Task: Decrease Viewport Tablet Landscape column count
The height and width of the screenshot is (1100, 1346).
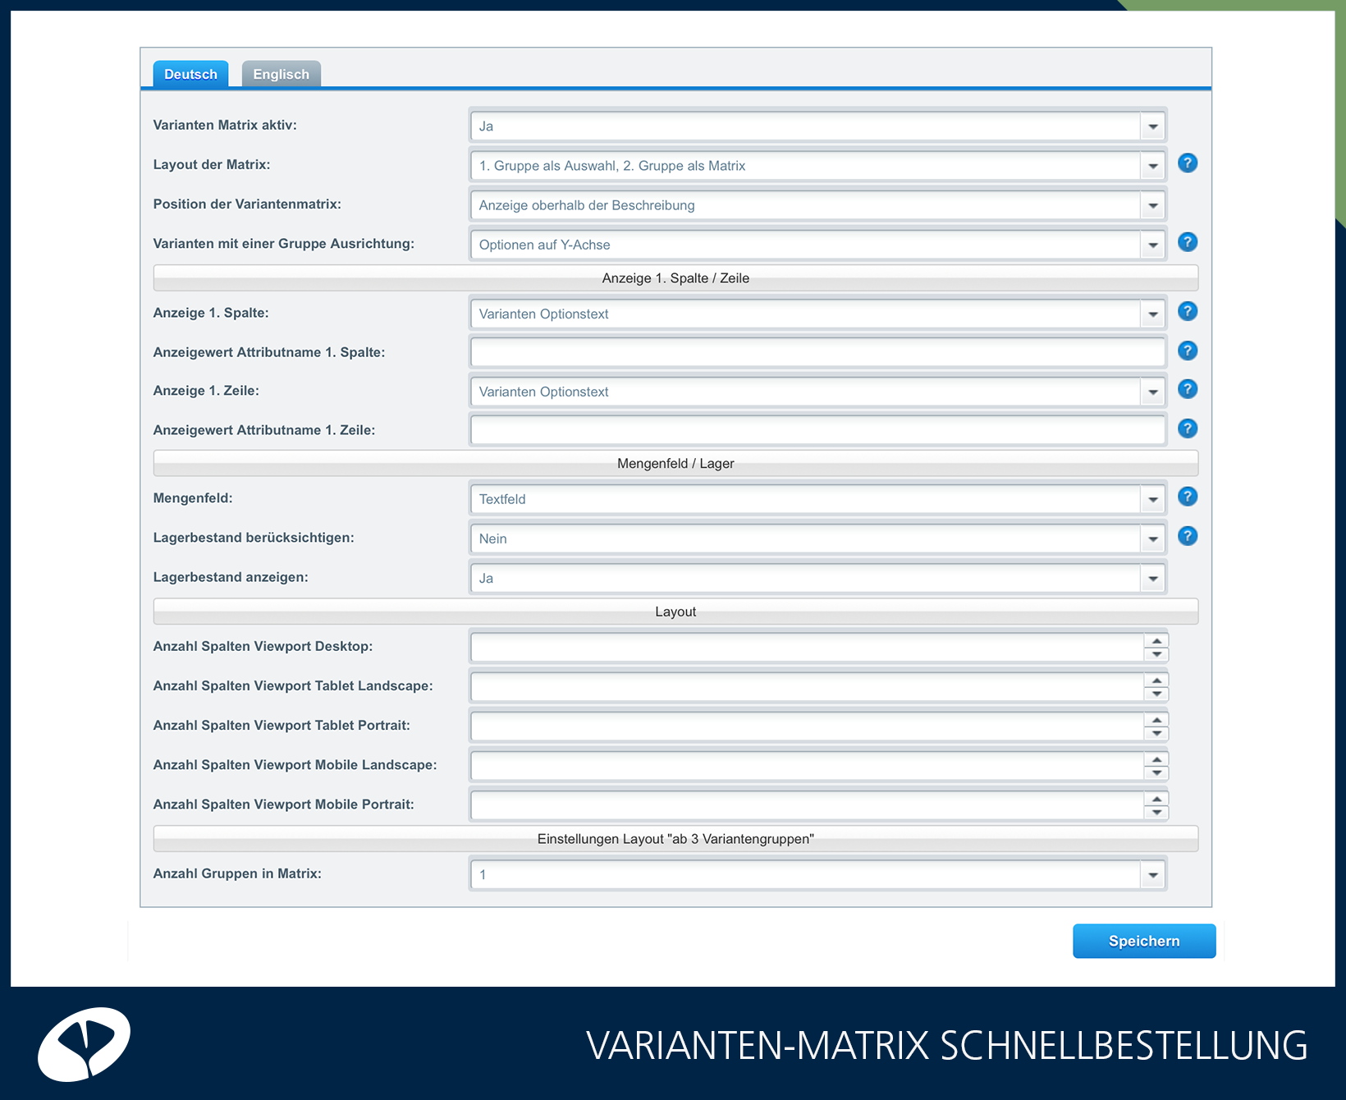Action: pos(1156,694)
